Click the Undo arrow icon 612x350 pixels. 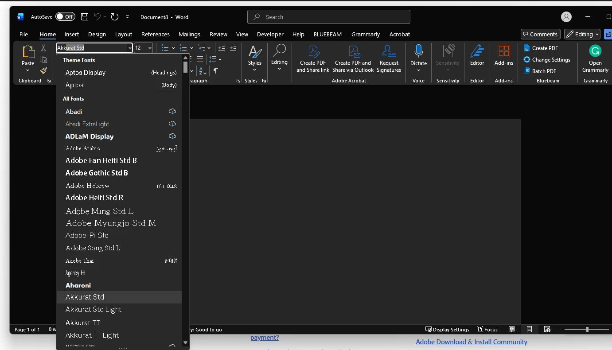point(97,17)
